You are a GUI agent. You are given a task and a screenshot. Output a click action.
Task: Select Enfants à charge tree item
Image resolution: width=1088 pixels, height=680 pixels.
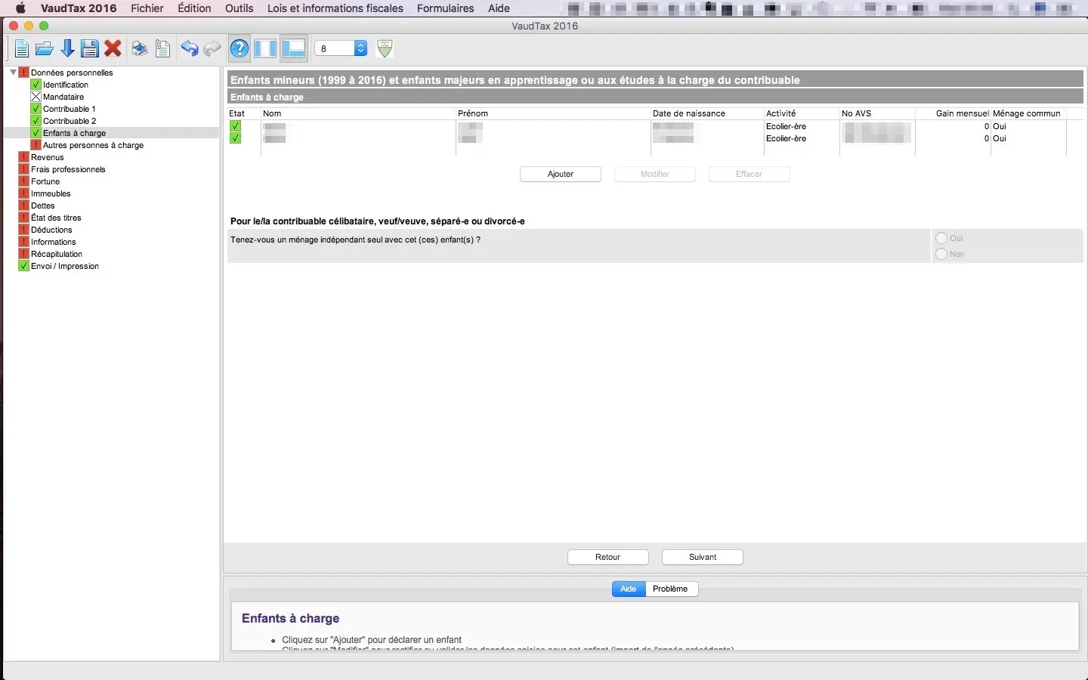pyautogui.click(x=74, y=133)
